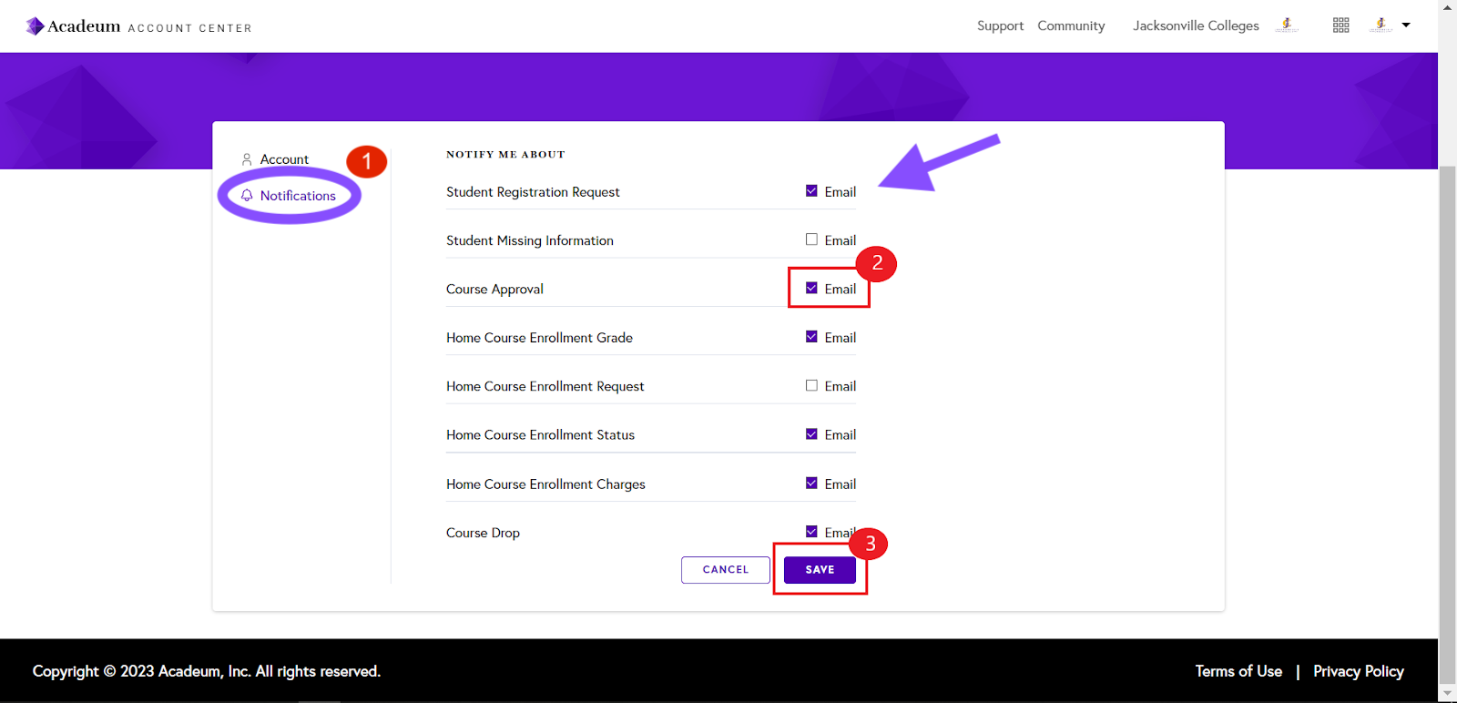Click the 'NOTIFY ME ABOUT' heading

tap(505, 155)
